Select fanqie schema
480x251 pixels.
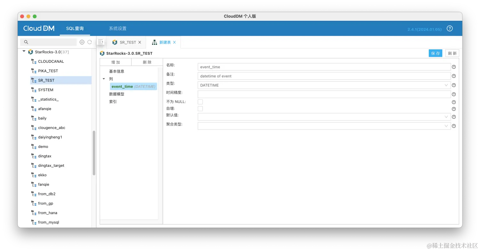tap(44, 184)
